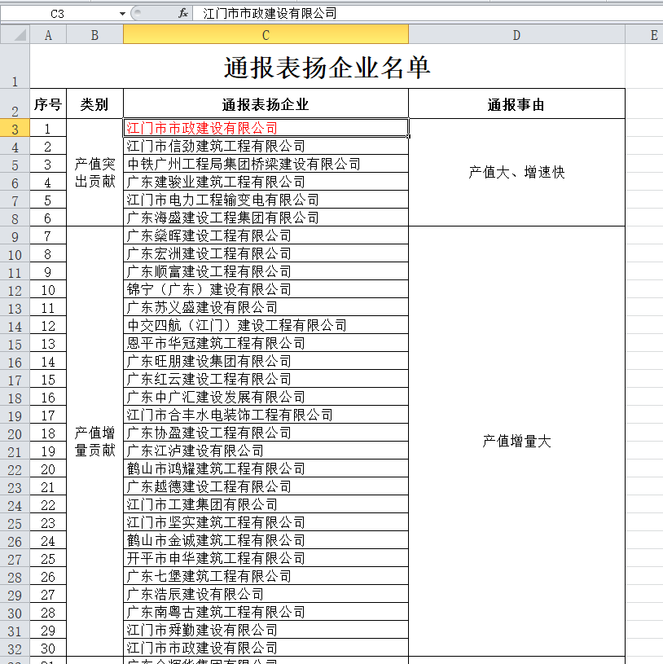Click the 通报事由 header cell

tap(516, 104)
